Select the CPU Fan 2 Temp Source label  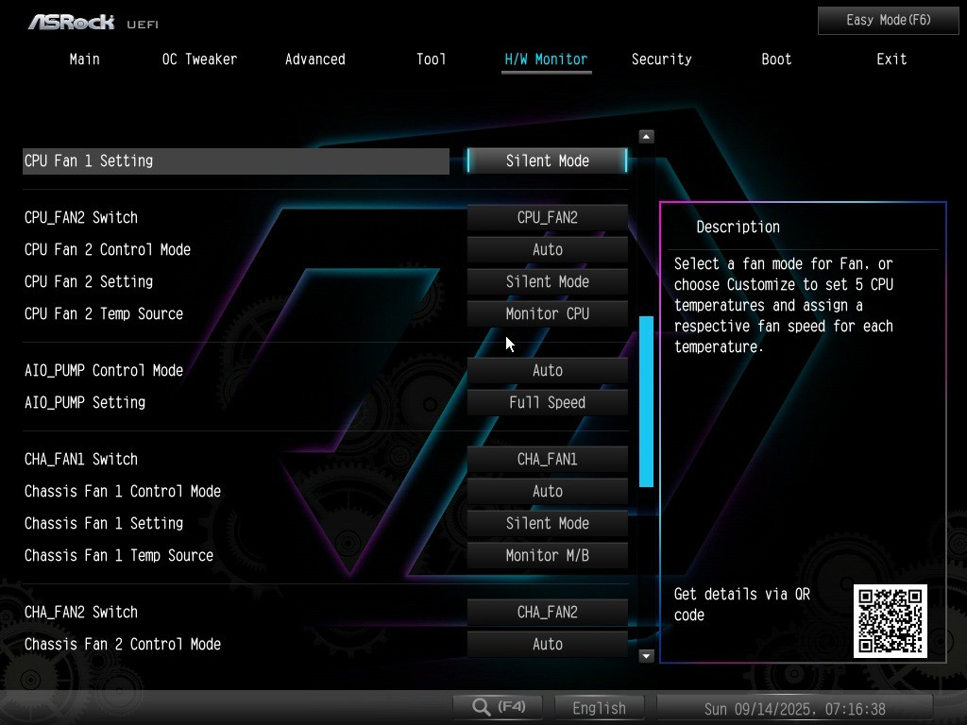tap(104, 313)
